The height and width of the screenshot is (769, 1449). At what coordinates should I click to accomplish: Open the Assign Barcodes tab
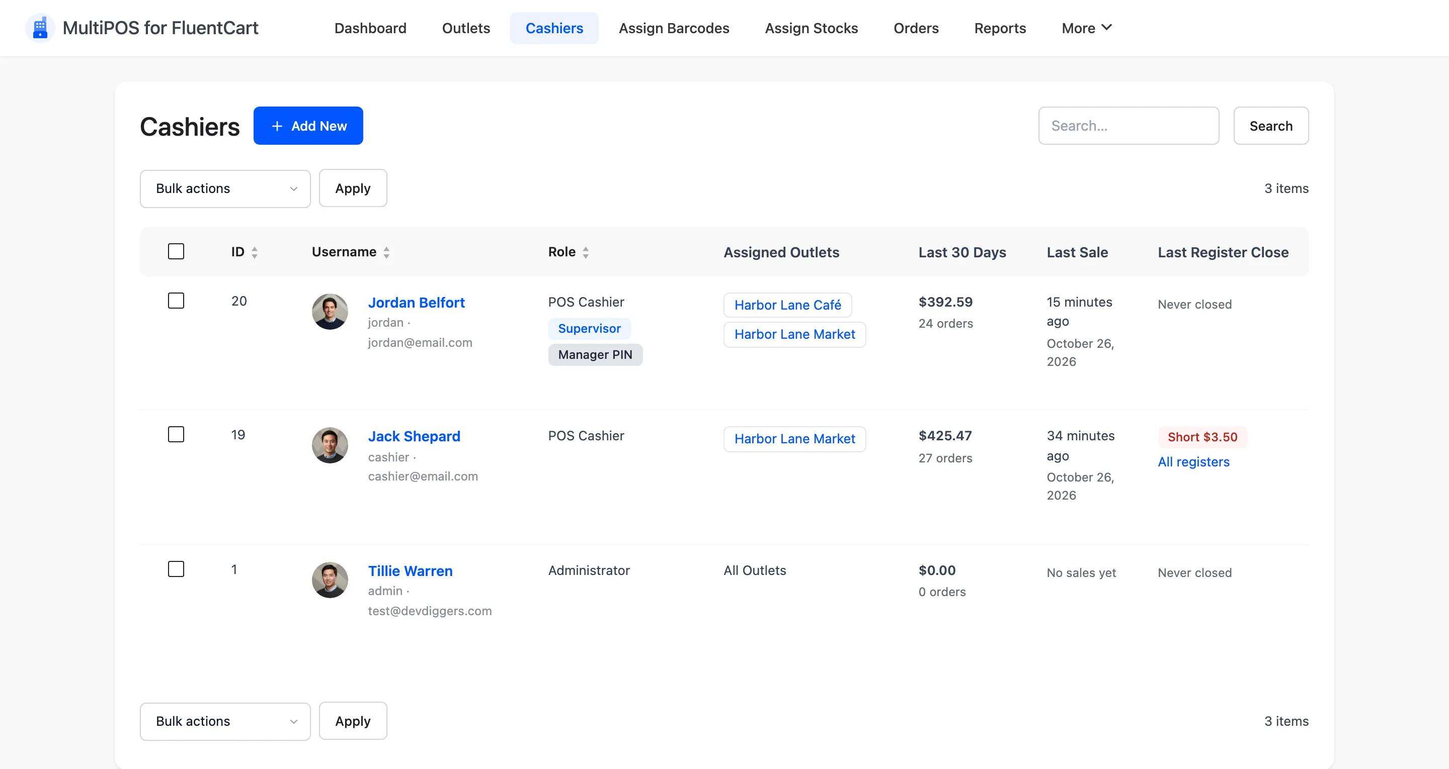pos(674,28)
